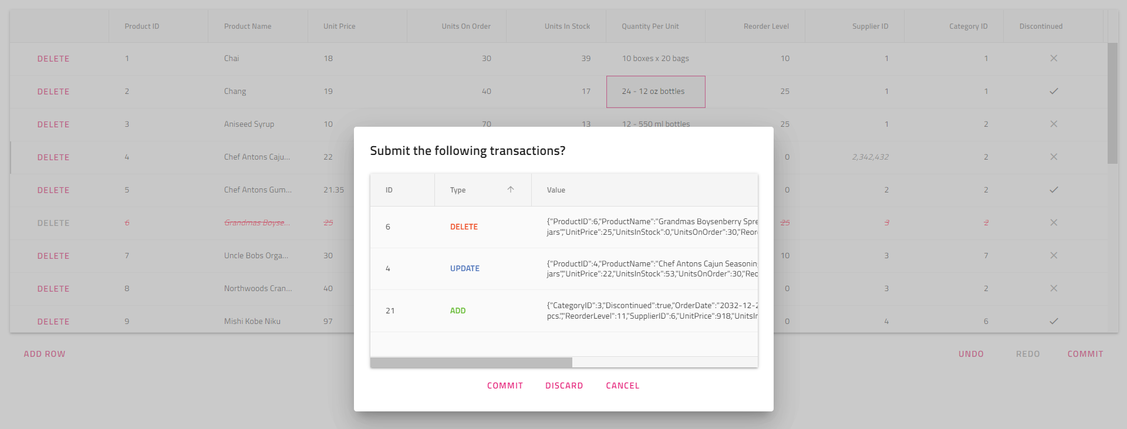
Task: Click the Value column header in dialog
Action: [556, 190]
